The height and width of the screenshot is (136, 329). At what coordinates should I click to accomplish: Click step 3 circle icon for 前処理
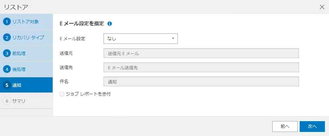pos(7,53)
